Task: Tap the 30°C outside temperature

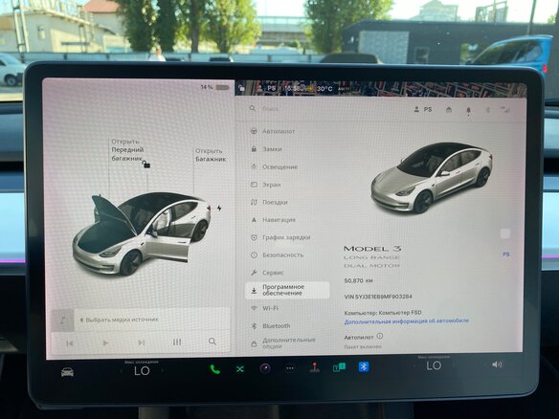Action: [324, 88]
